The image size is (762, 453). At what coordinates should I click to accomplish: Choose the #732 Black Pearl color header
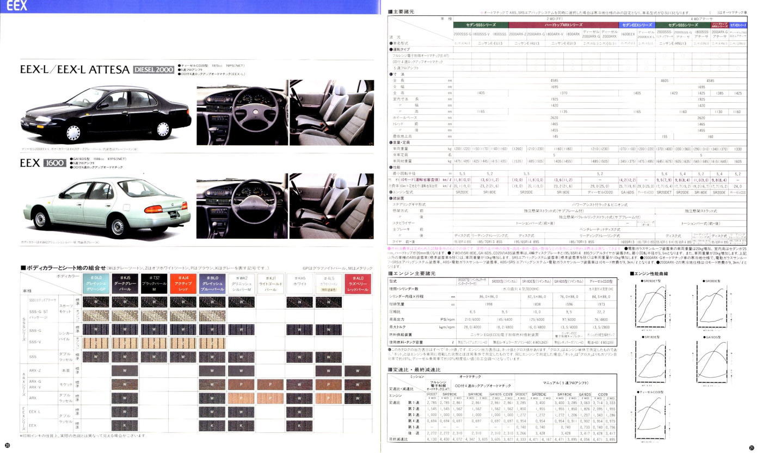coord(154,283)
